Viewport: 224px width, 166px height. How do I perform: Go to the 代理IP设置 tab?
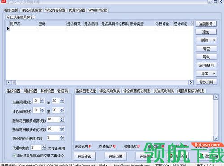pyautogui.click(x=77, y=10)
